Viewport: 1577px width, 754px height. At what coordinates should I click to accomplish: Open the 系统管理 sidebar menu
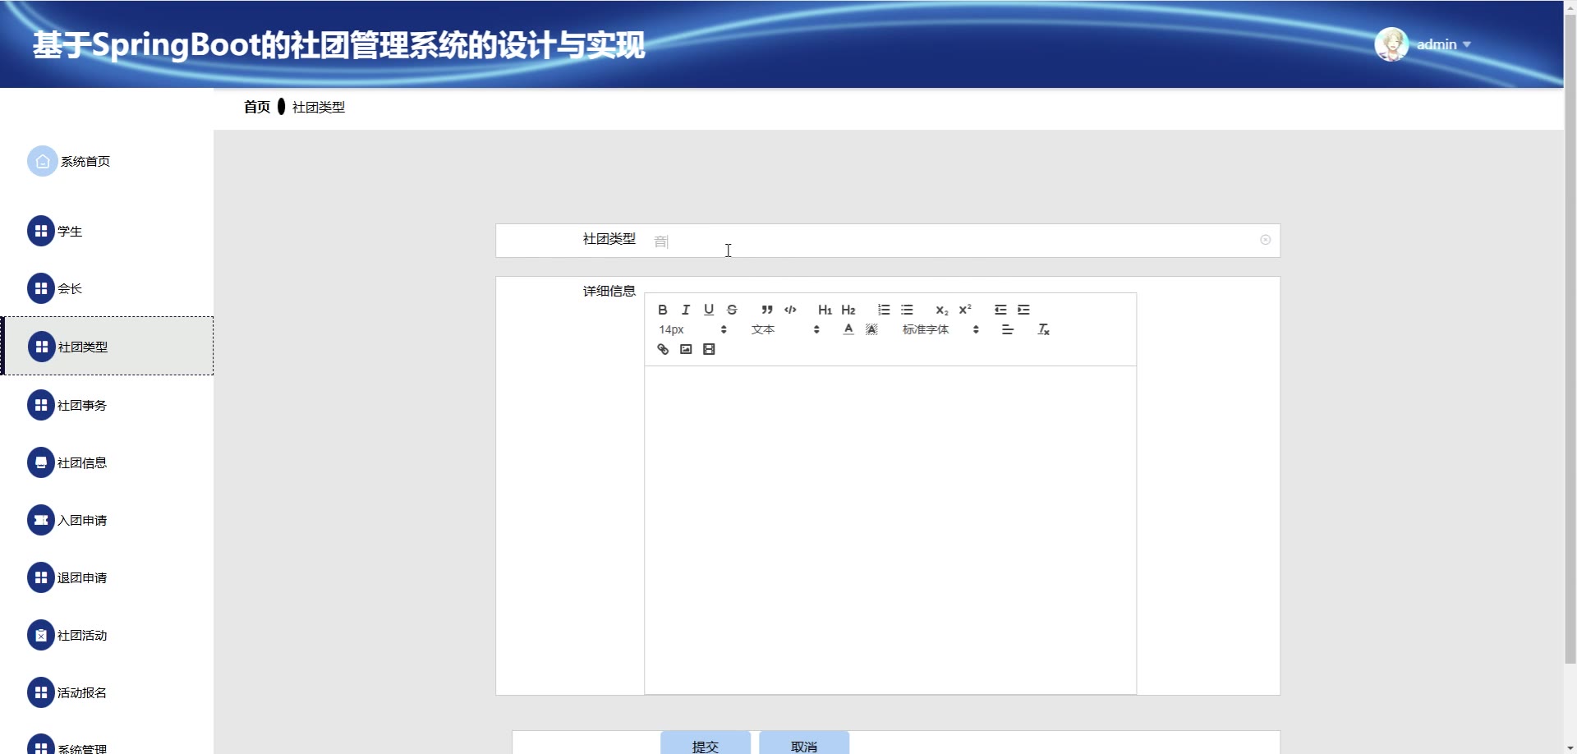pyautogui.click(x=107, y=743)
